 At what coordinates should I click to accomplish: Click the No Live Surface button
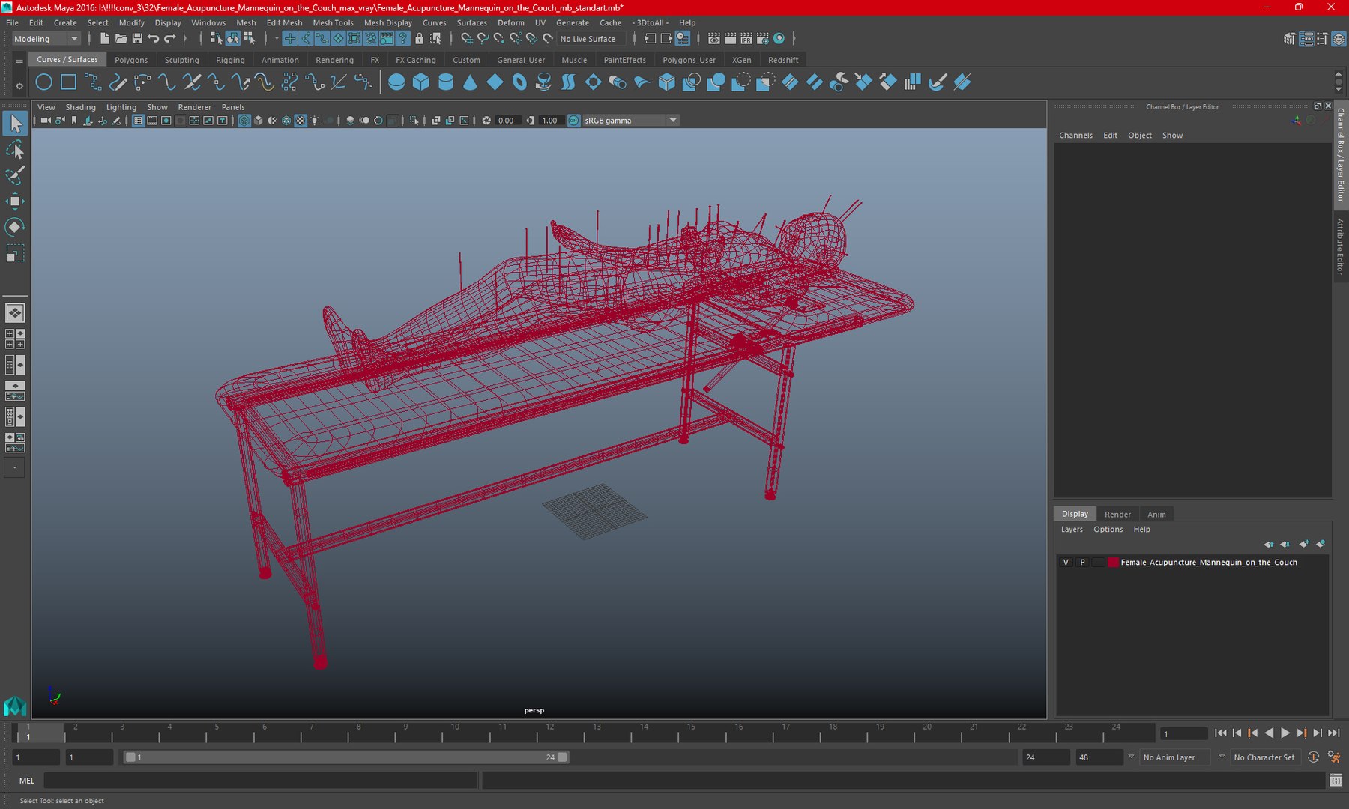pos(588,39)
